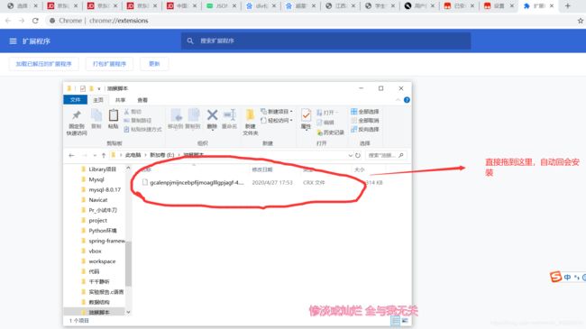Click the Sogou input method S icon
586x329 pixels.
[555, 277]
